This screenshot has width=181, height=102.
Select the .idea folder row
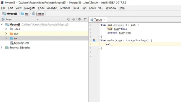pyautogui.click(x=44, y=29)
